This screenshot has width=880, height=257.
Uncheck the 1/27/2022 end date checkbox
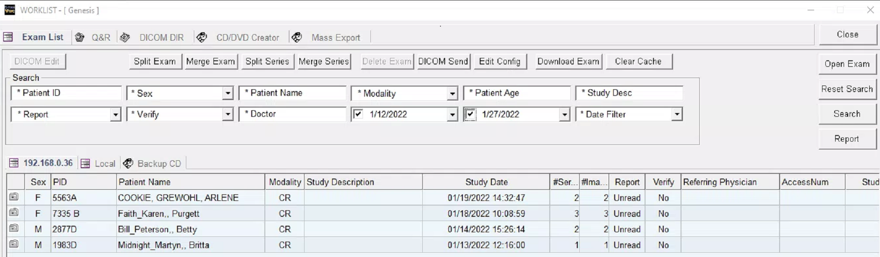(x=470, y=114)
